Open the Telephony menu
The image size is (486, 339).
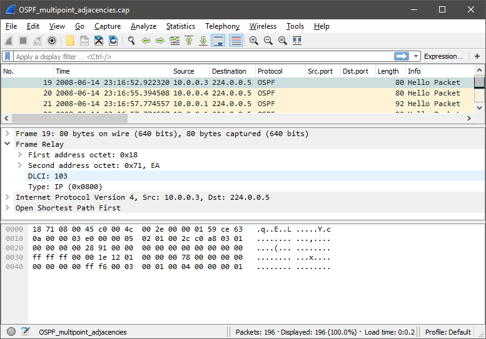pos(222,26)
